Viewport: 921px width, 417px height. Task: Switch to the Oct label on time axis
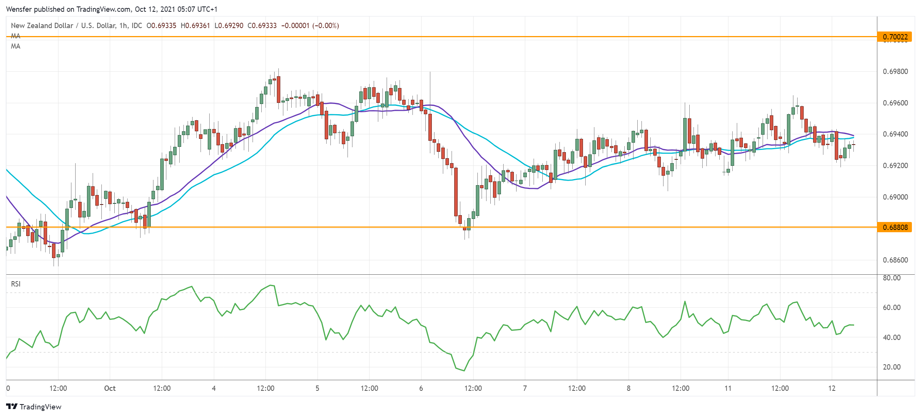111,389
